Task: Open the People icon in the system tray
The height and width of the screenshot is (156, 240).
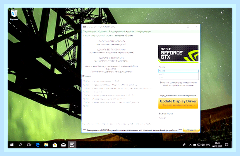Action: 184,145
